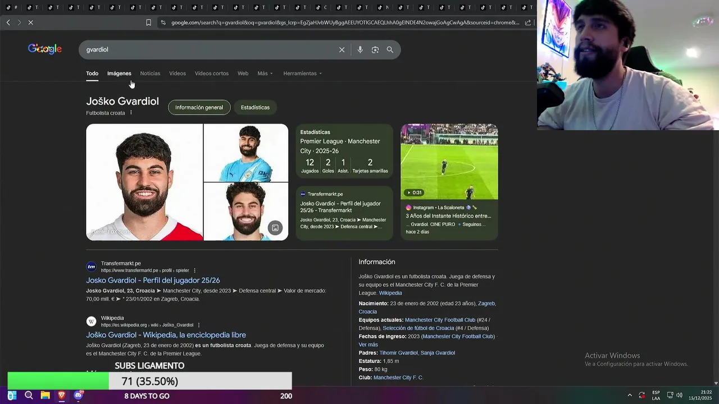
Task: Click the Wikipedia favicon in results
Action: tap(92, 321)
